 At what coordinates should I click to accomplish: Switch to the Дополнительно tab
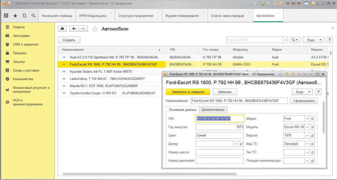(x=213, y=110)
